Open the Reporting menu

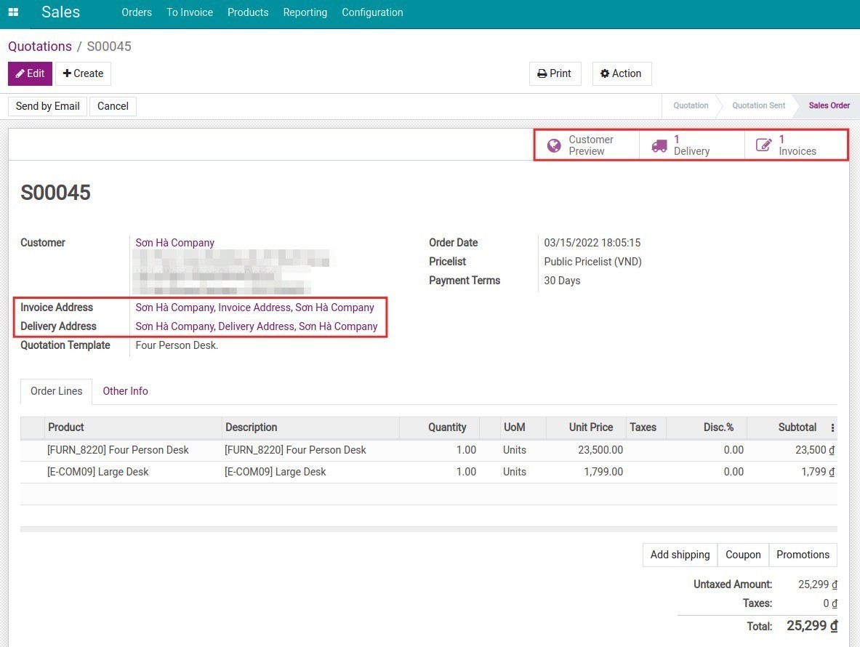tap(305, 12)
